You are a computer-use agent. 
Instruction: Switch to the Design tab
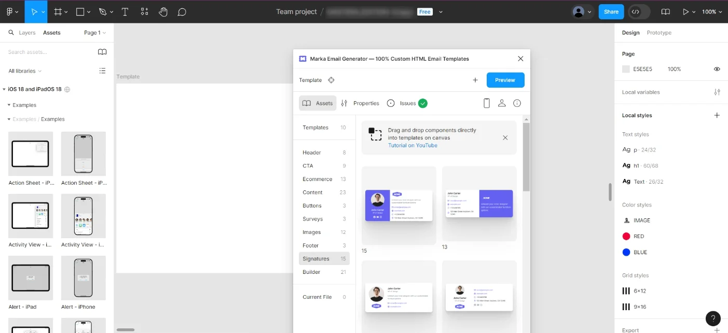pyautogui.click(x=630, y=32)
